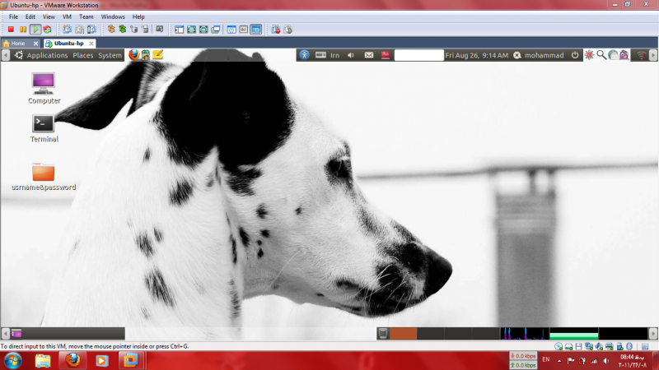Switch to the Home tab

point(15,43)
